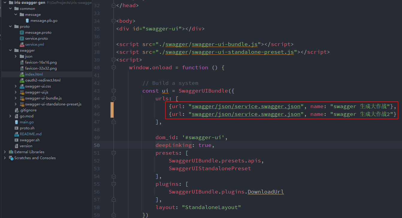The width and height of the screenshot is (402, 218).
Task: Click the README.md markdown icon
Action: [16, 134]
